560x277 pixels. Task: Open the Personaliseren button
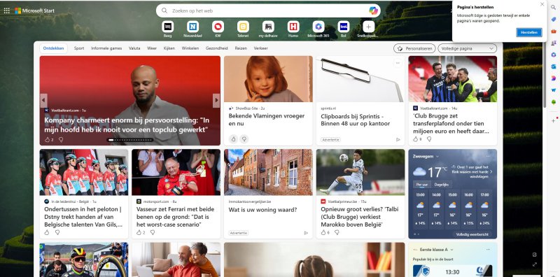(x=414, y=48)
